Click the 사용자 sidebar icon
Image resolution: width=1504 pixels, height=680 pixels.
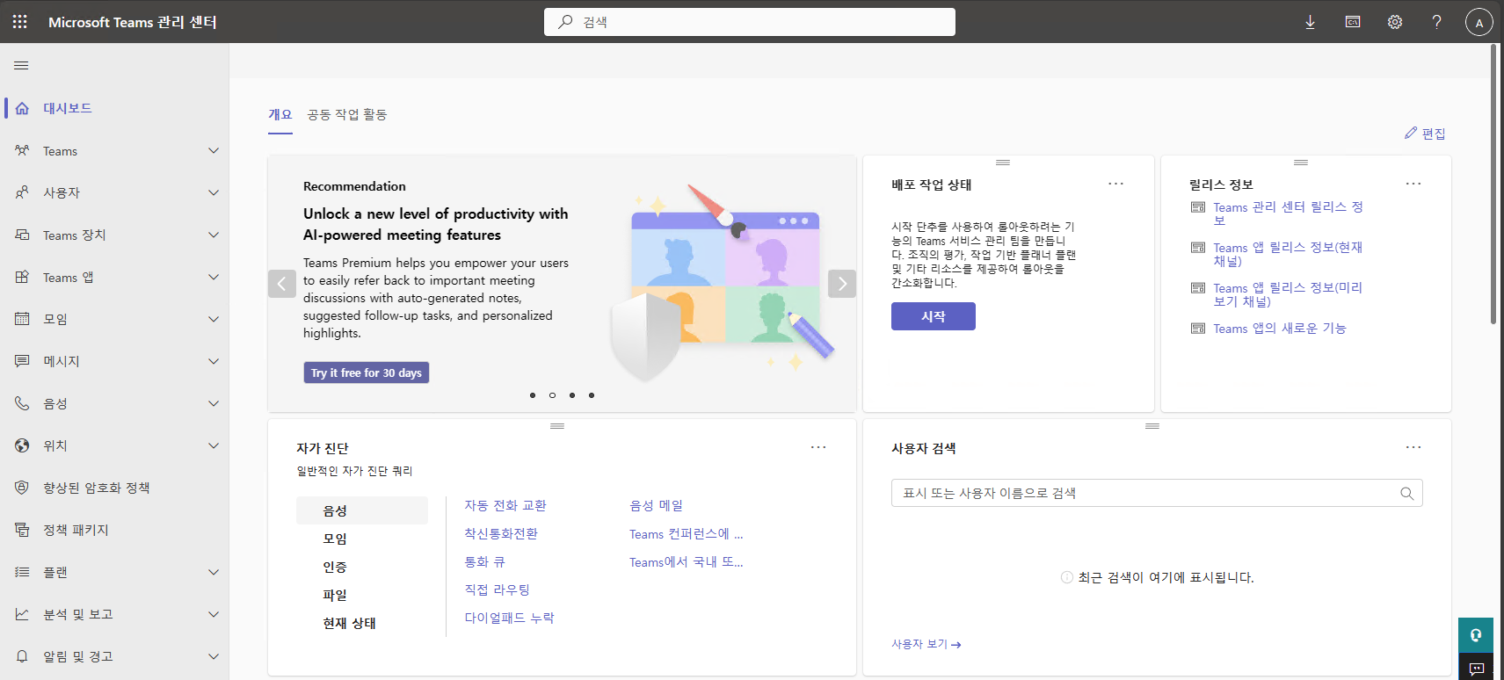click(x=22, y=192)
